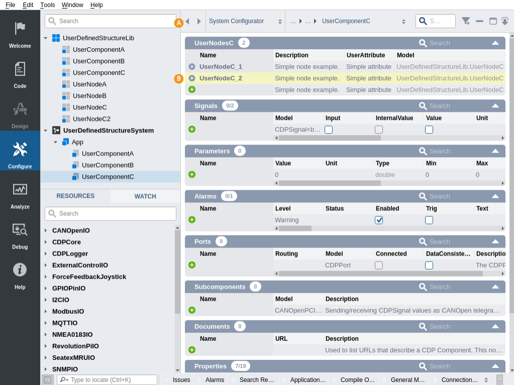Open the Welcome mode
This screenshot has width=514, height=385.
pyautogui.click(x=20, y=34)
